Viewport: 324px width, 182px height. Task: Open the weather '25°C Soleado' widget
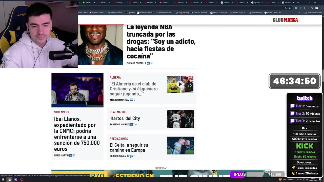[x=286, y=180]
